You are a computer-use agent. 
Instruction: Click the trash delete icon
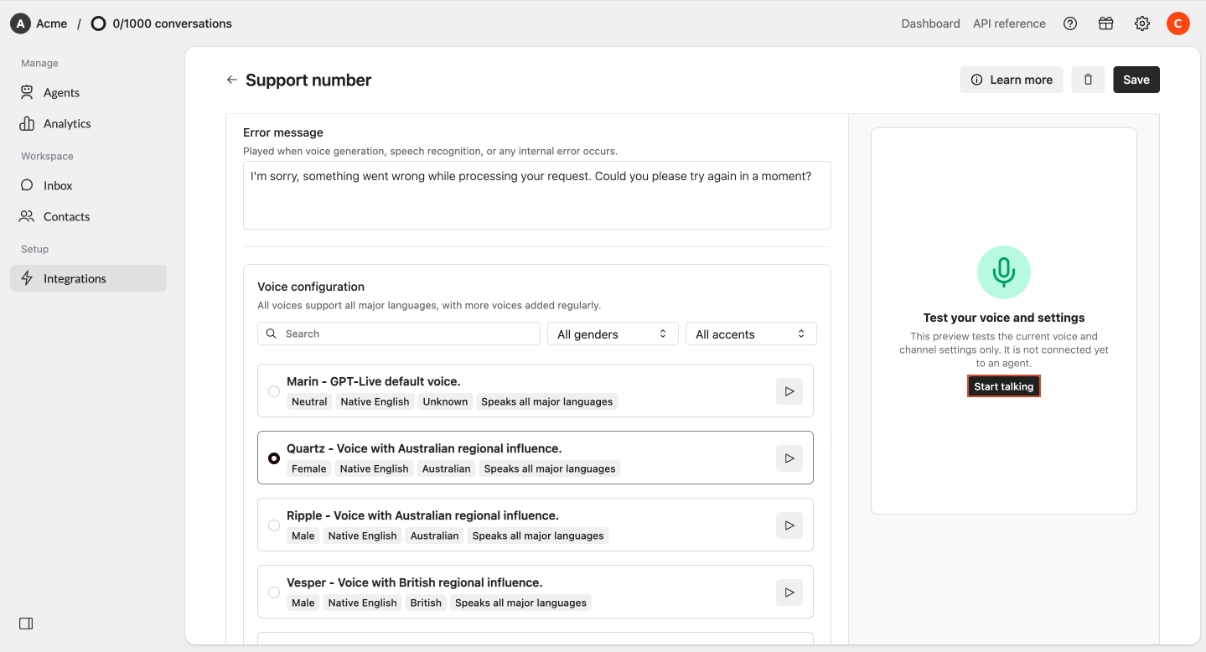tap(1088, 80)
